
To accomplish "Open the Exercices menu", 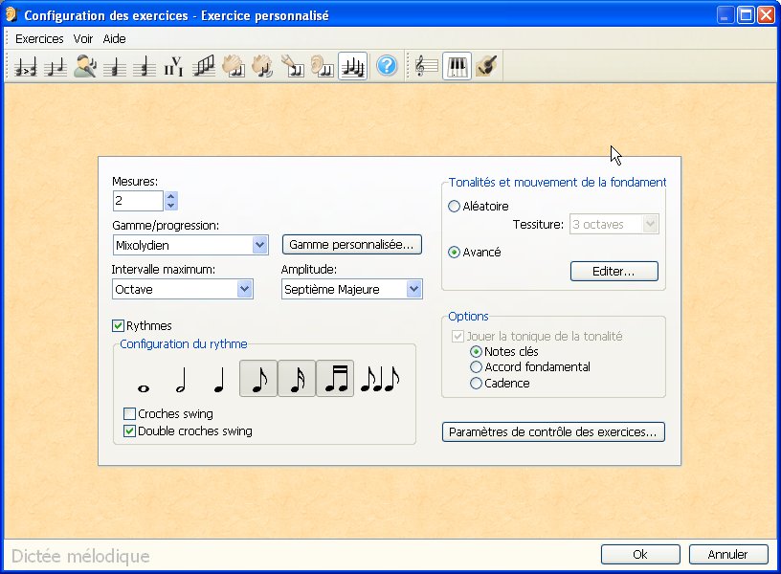I will click(x=39, y=39).
